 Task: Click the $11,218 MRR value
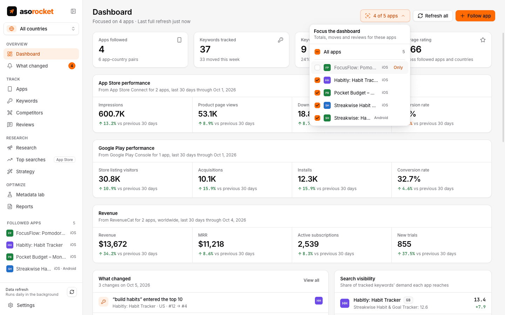coord(211,244)
